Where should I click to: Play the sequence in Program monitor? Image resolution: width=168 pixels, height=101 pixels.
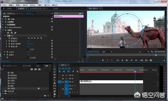(127, 60)
